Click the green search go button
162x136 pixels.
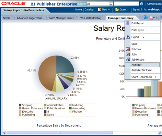pos(142,4)
